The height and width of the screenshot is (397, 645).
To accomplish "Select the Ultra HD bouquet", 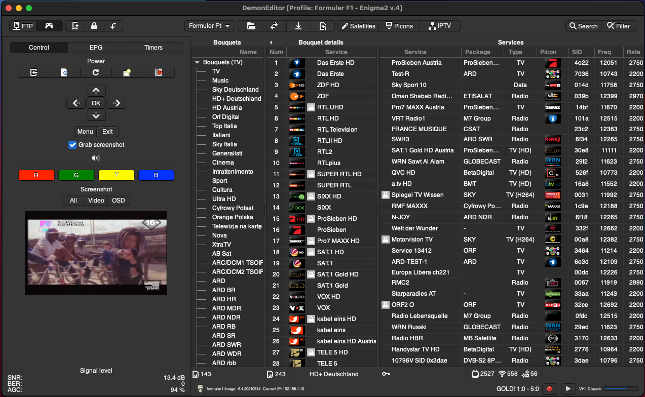I will (x=224, y=199).
